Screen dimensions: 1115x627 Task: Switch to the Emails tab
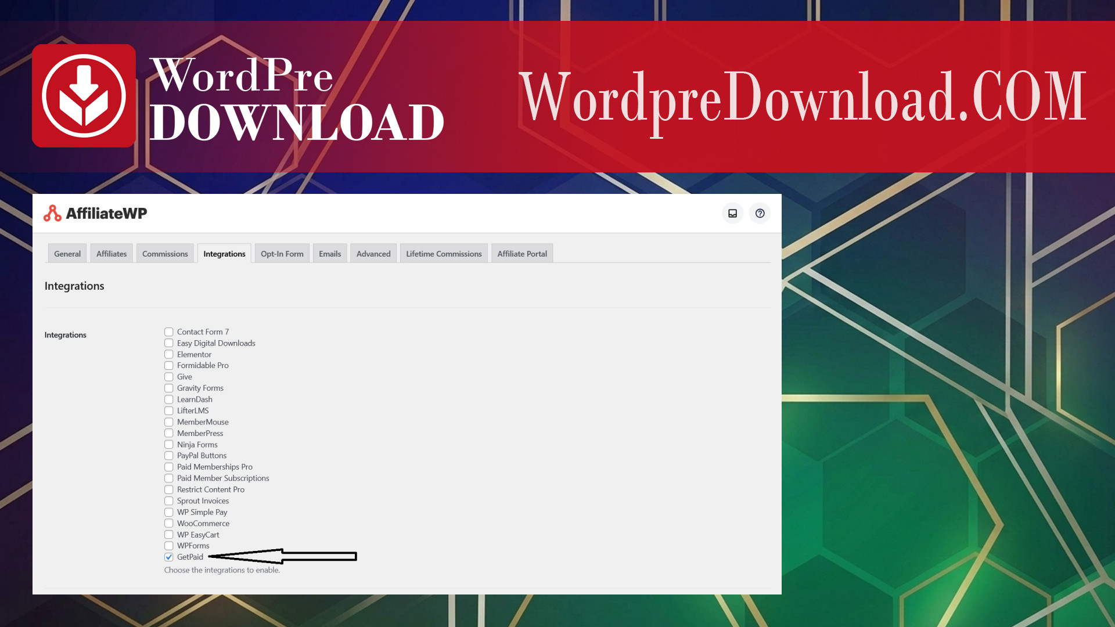coord(330,254)
